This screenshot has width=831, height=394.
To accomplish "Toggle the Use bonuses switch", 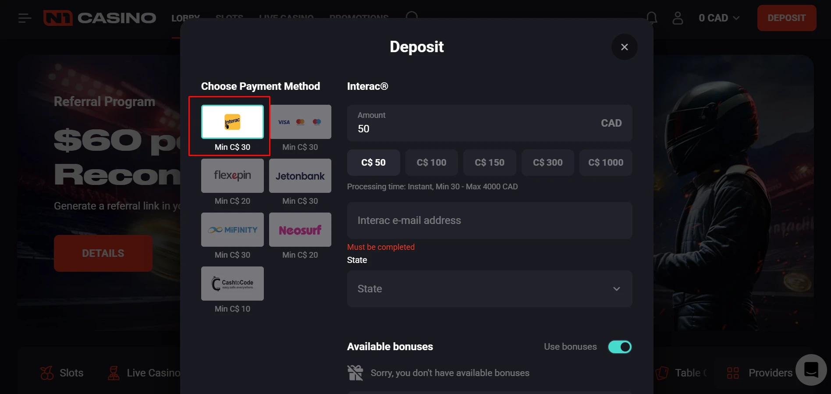I will coord(620,347).
